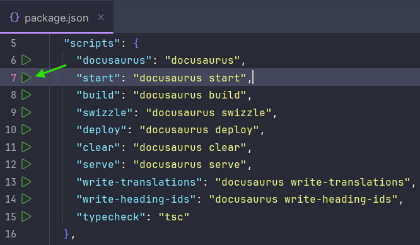Click the "docusaurus" key on line 6
Screen dimensions: 420x245
pyautogui.click(x=114, y=61)
